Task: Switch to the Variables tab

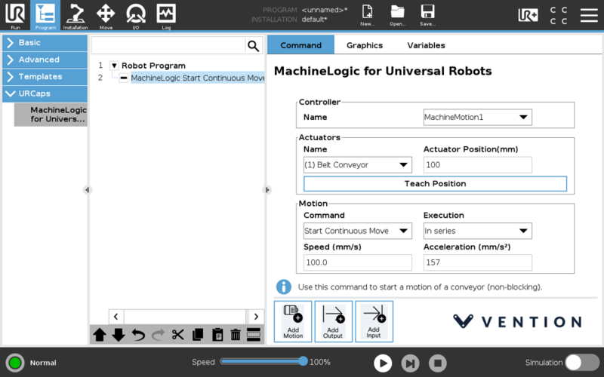Action: click(x=426, y=45)
